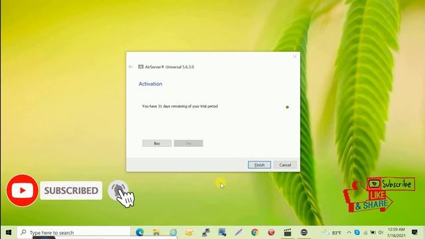Click the Activation heading text
The width and height of the screenshot is (425, 239).
(151, 84)
